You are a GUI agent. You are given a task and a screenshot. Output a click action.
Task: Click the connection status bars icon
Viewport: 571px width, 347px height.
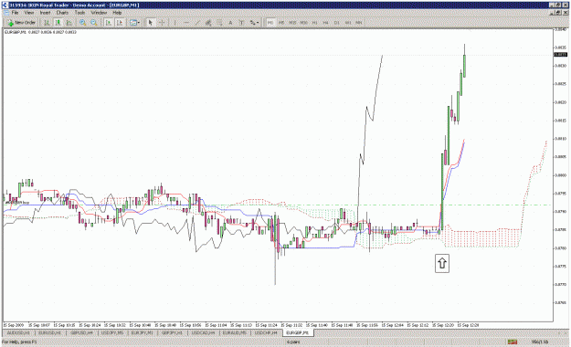point(513,342)
